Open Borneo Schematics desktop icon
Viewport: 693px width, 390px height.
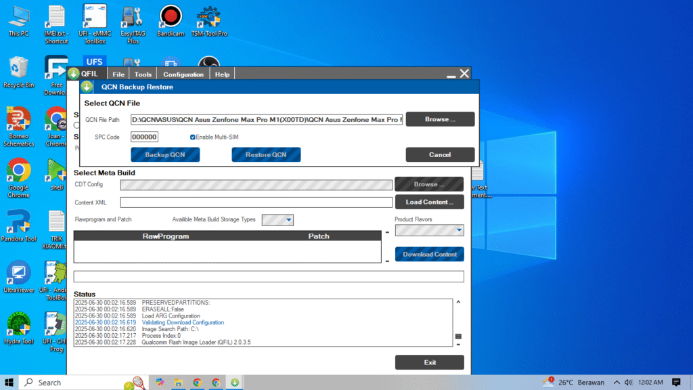click(x=18, y=127)
